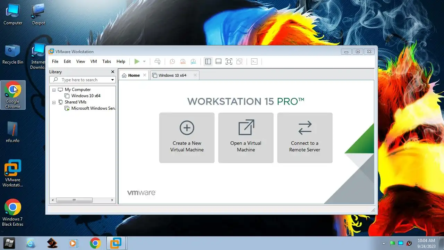Open the Library search dropdown arrow
Viewport: 444px width, 250px height.
click(112, 80)
